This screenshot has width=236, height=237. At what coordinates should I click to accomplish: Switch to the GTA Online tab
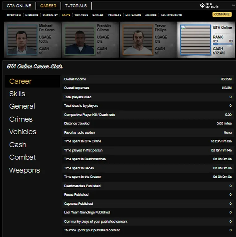pos(19,6)
